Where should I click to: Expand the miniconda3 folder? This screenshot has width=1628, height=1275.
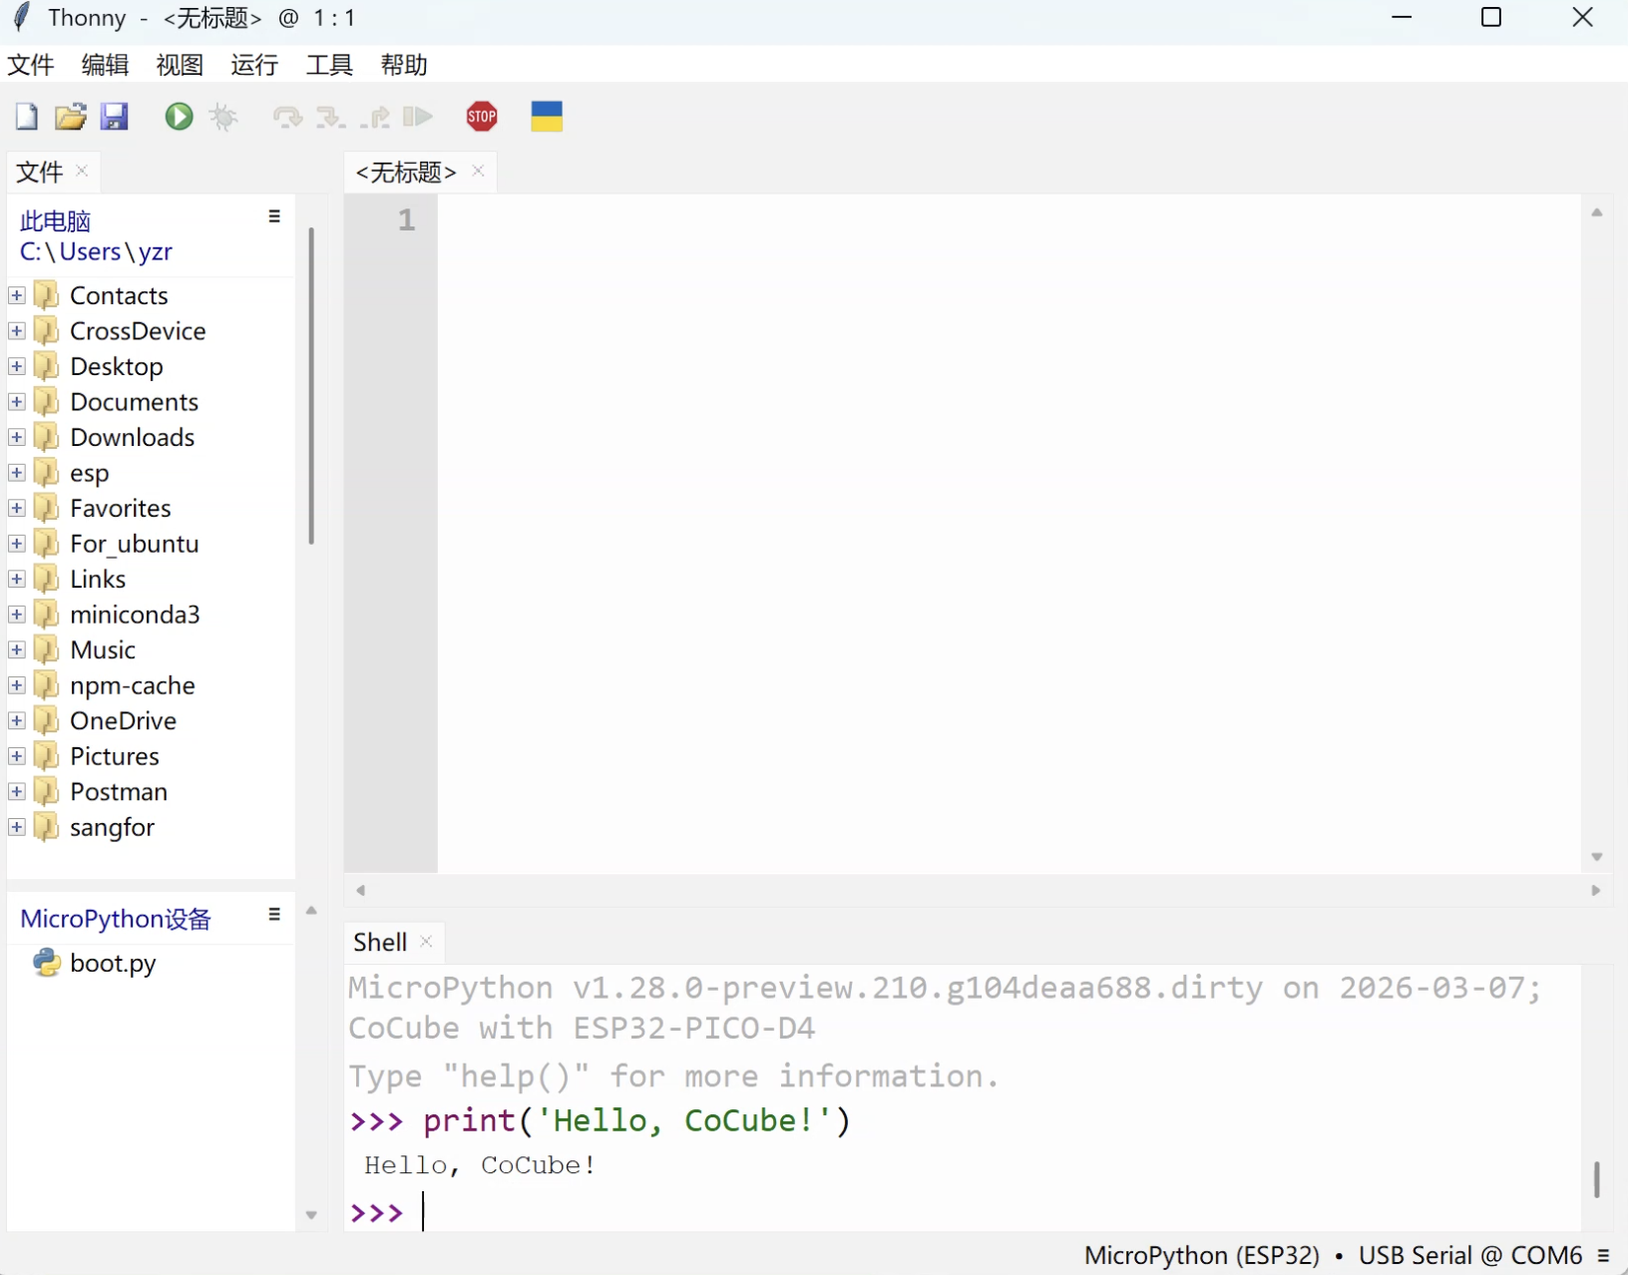tap(17, 615)
